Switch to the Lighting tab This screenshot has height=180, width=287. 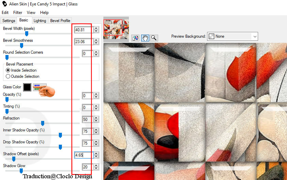pyautogui.click(x=40, y=21)
